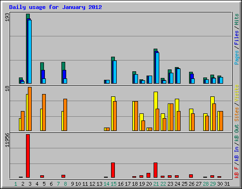
Task: Select the orange sites bar for day 3
Action: point(30,109)
